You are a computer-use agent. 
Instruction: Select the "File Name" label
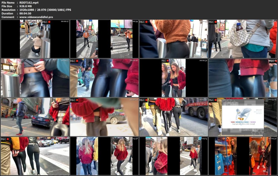point(8,3)
